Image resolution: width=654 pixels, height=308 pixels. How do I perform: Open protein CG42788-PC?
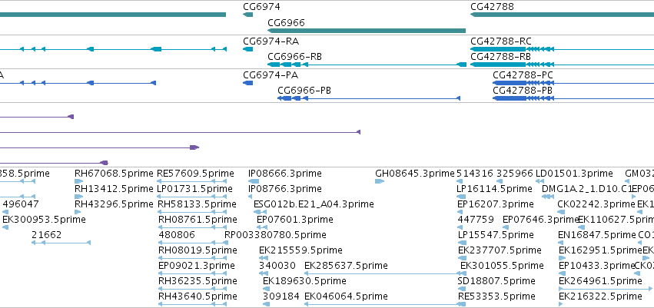point(523,75)
